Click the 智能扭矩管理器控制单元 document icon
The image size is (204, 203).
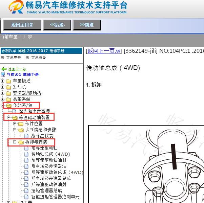point(26,197)
